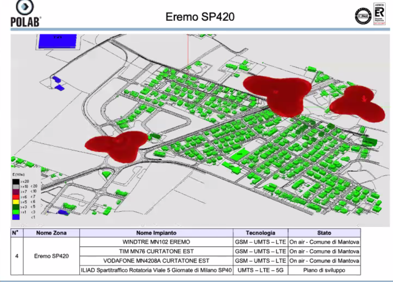Click the thin red vertical antenna line

(x=186, y=52)
